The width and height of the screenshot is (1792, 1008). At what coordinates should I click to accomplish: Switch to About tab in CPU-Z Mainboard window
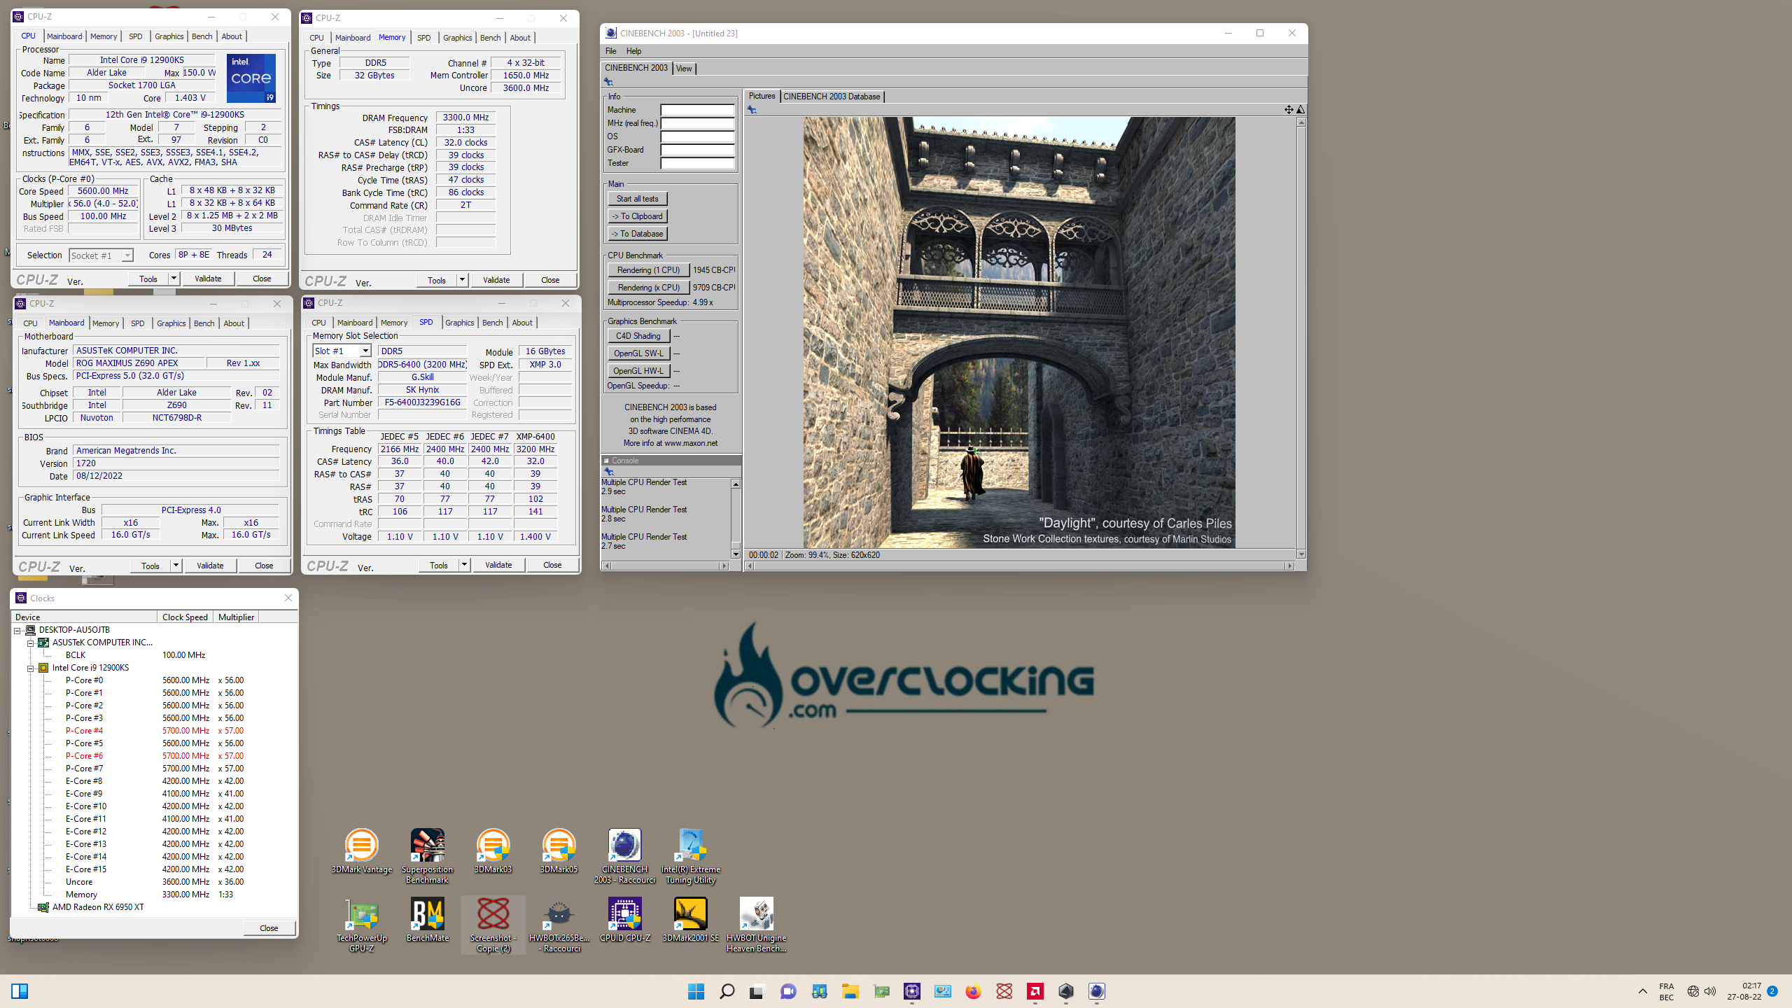pyautogui.click(x=234, y=323)
